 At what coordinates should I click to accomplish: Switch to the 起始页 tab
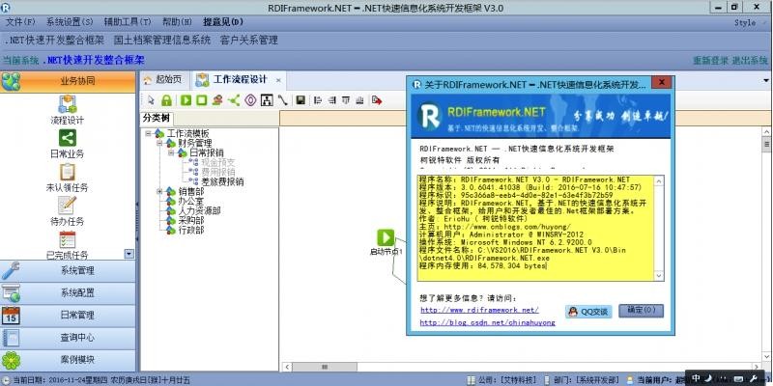(162, 80)
